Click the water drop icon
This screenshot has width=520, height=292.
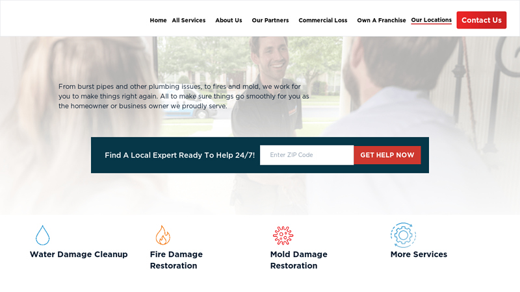[x=42, y=236]
